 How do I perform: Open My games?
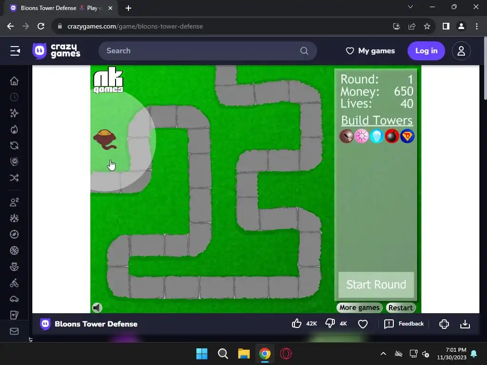[x=370, y=50]
